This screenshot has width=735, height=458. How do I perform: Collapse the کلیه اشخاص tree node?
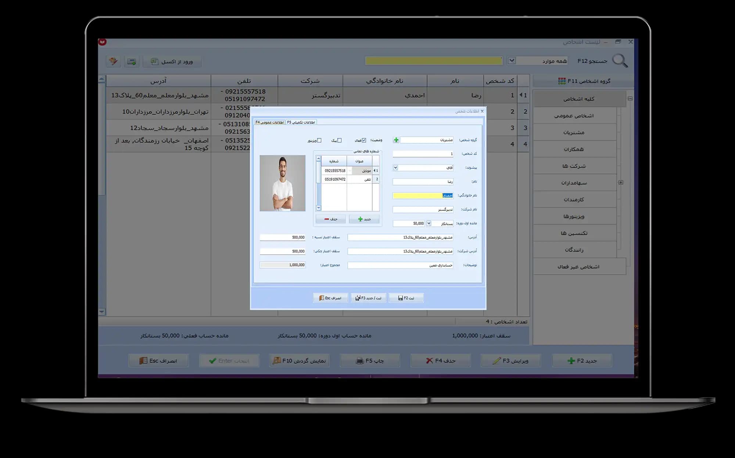(630, 98)
